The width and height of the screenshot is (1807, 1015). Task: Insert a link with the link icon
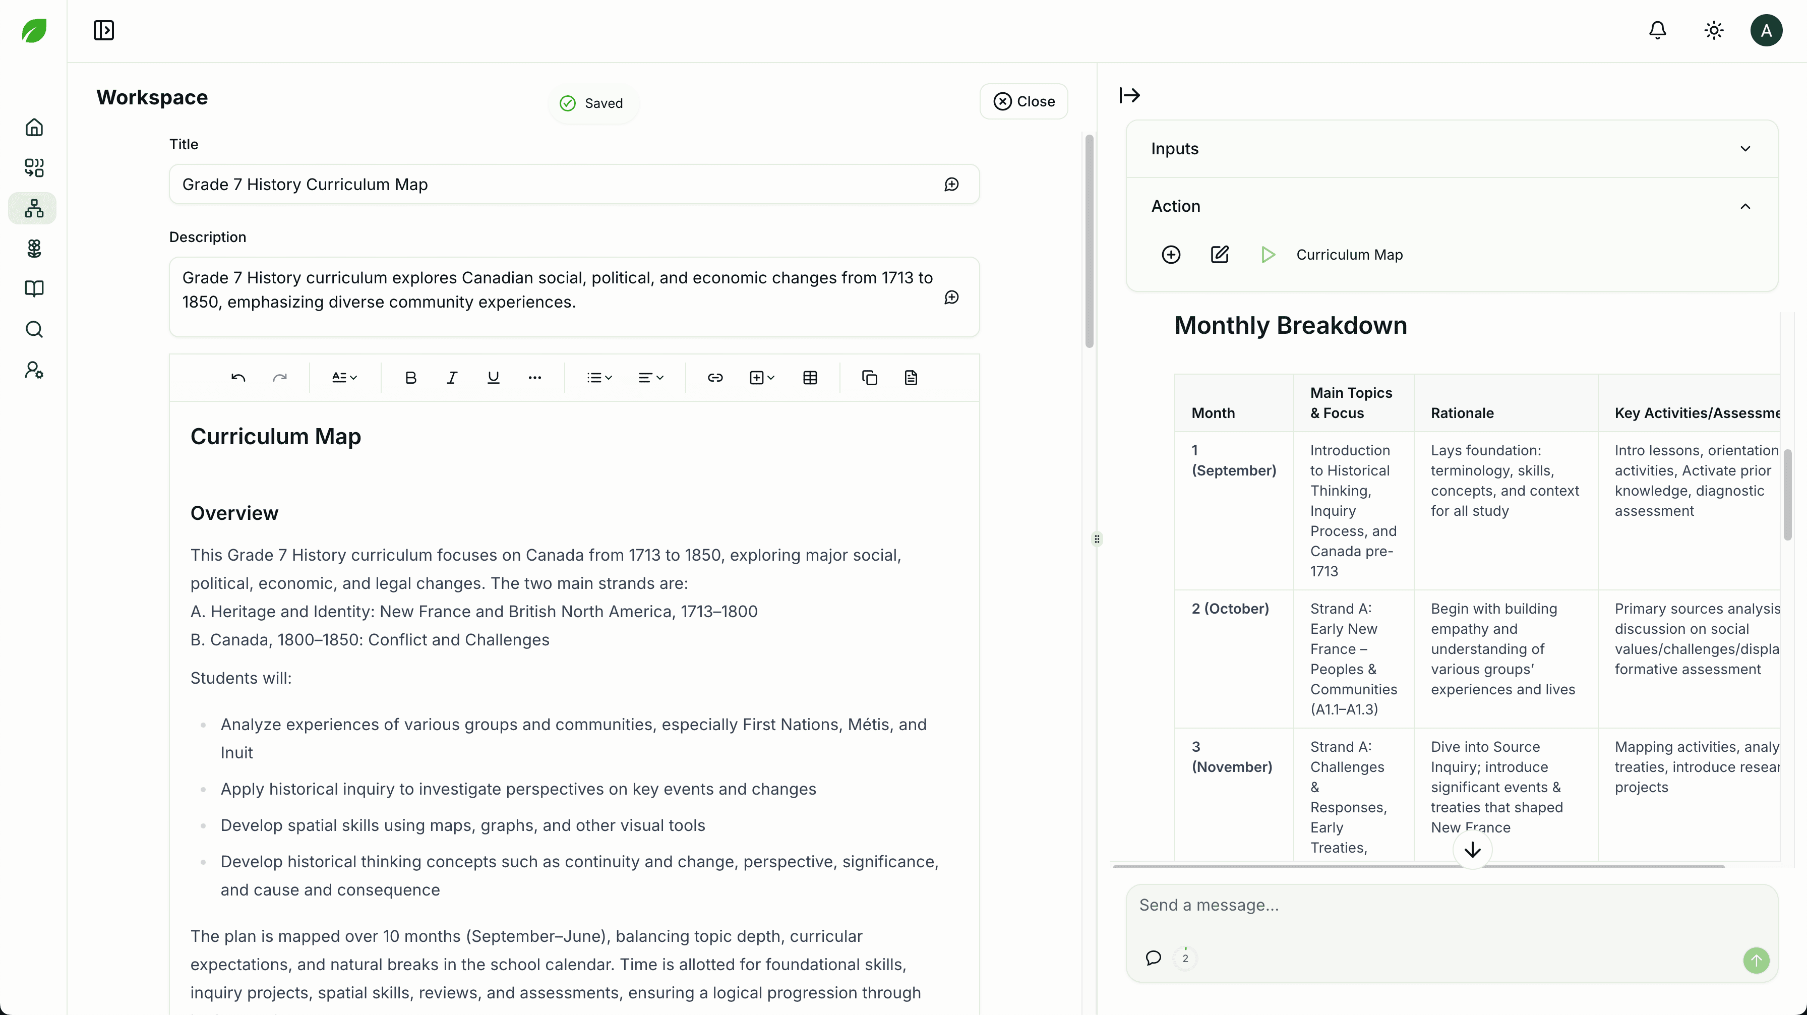pyautogui.click(x=715, y=378)
